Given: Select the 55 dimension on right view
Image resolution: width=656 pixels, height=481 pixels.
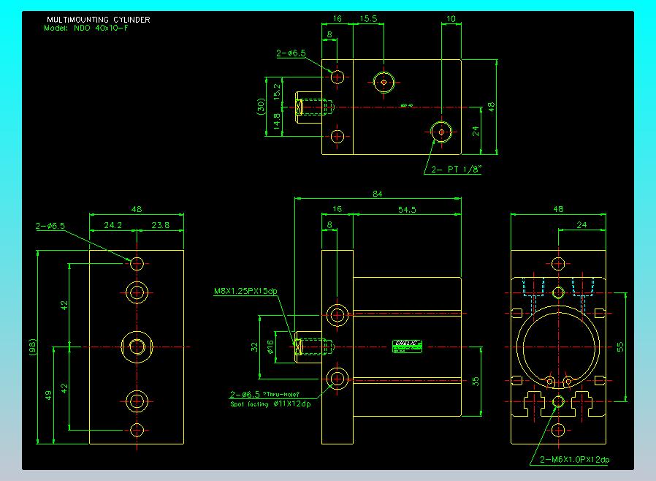Looking at the screenshot, I should pyautogui.click(x=621, y=346).
